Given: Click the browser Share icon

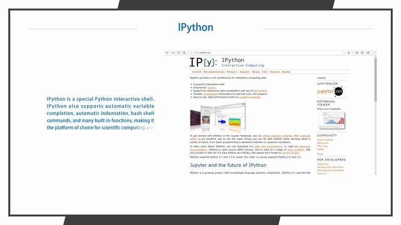Looking at the screenshot, I should [x=368, y=52].
